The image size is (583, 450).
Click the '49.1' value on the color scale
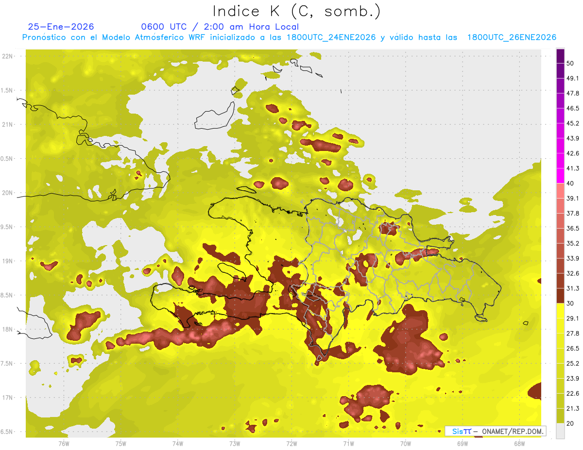click(572, 78)
